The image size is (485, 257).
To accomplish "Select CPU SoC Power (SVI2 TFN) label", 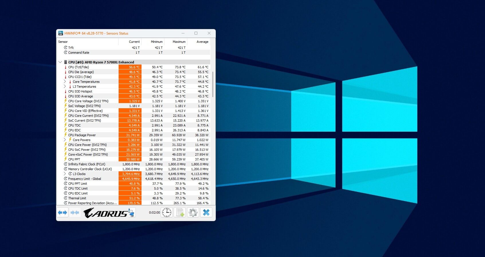I will tap(87, 150).
